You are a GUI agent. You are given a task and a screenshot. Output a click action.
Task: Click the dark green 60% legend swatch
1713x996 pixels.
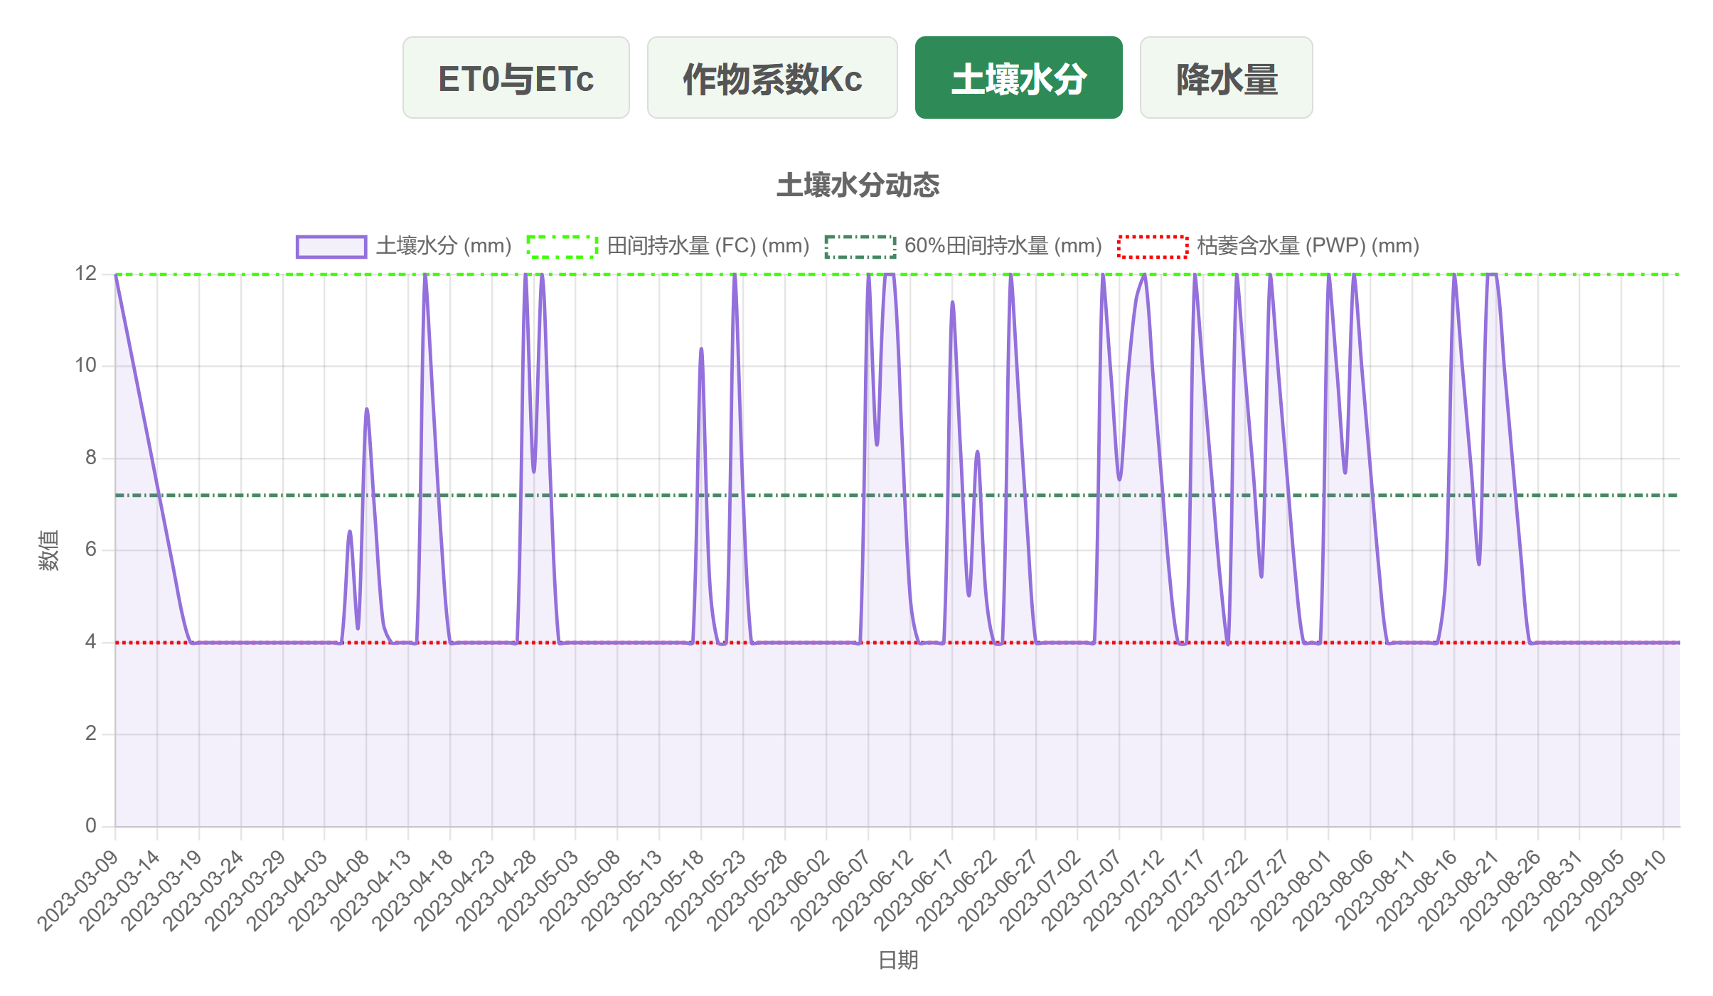[x=860, y=246]
